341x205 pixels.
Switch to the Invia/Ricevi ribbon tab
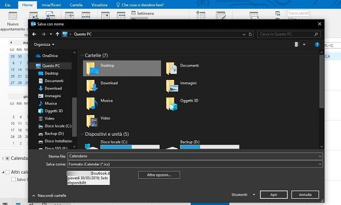tap(51, 5)
